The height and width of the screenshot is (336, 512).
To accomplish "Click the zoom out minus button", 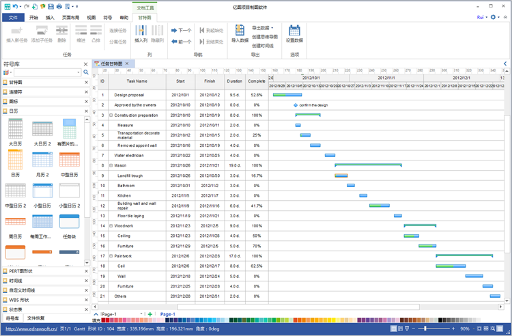I will point(414,328).
